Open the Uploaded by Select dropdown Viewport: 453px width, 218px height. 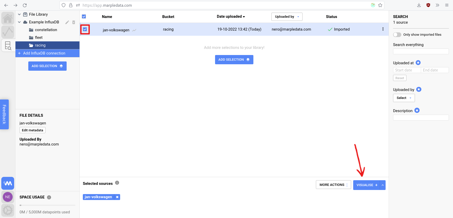pos(404,98)
